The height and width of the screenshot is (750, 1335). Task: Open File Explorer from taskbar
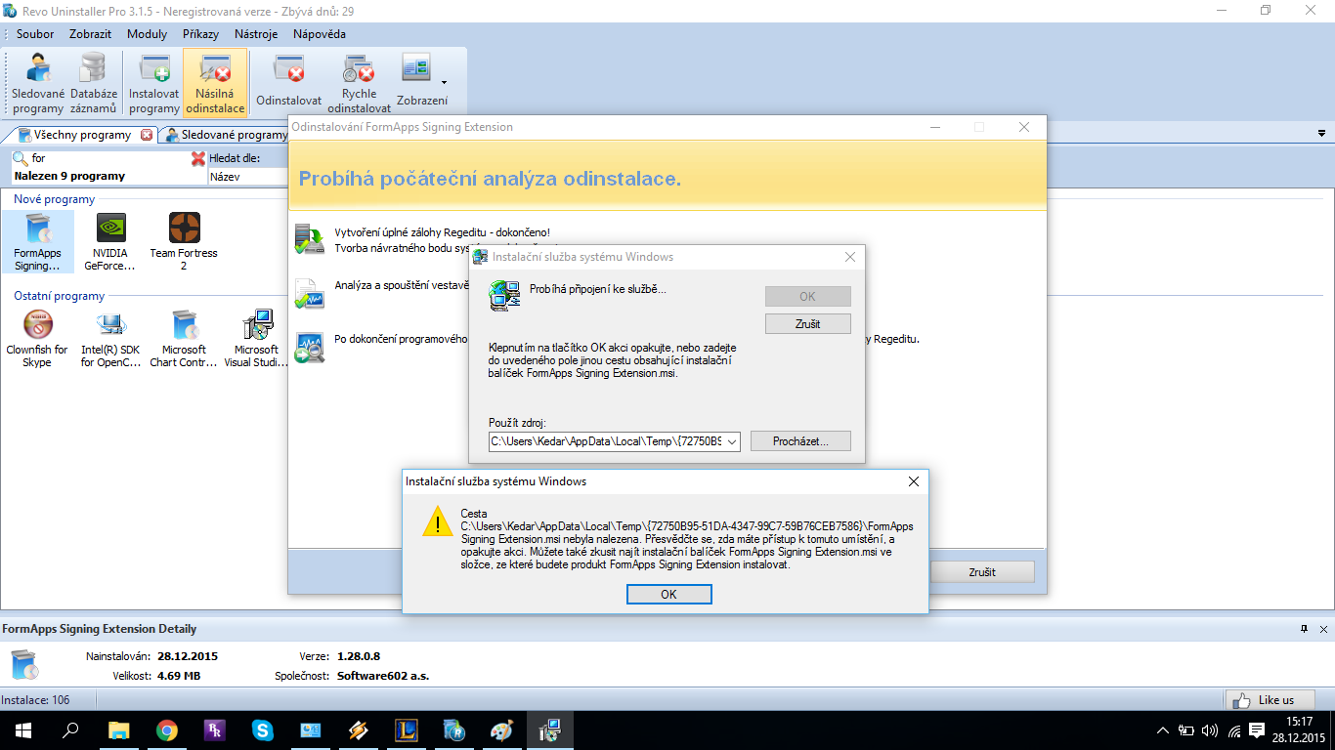[118, 729]
